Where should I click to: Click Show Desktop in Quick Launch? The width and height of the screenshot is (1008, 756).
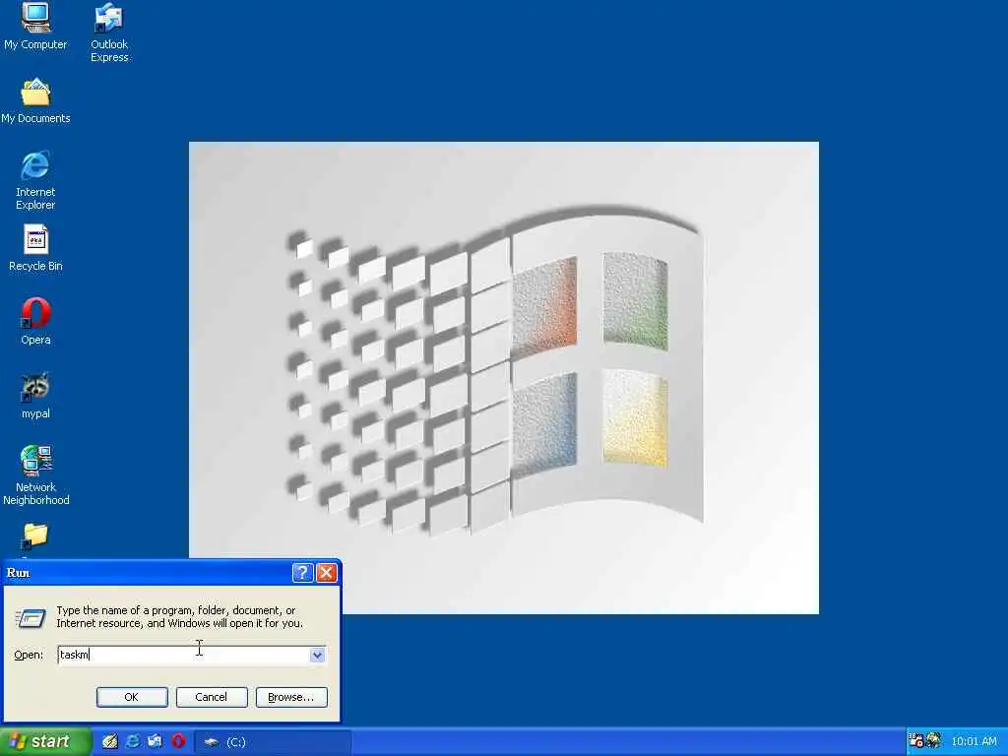coord(110,741)
